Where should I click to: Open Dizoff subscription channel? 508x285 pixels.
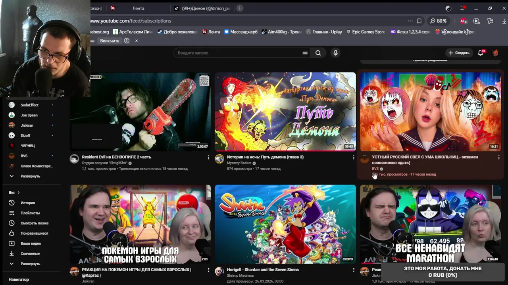(25, 135)
